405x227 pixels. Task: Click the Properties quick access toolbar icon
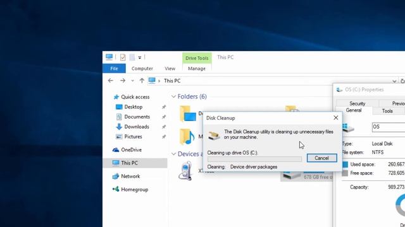pos(123,57)
